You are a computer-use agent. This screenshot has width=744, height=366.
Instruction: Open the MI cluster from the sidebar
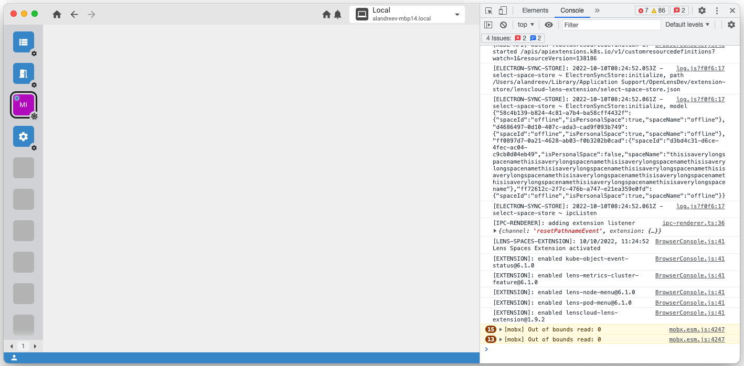(23, 104)
